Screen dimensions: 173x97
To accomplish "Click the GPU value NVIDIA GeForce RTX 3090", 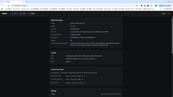I will 84,56.
